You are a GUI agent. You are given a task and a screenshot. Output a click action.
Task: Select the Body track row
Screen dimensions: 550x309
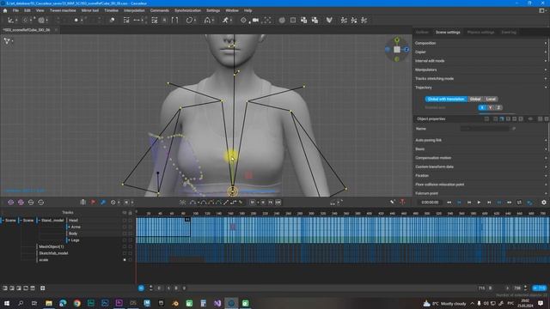click(x=73, y=233)
